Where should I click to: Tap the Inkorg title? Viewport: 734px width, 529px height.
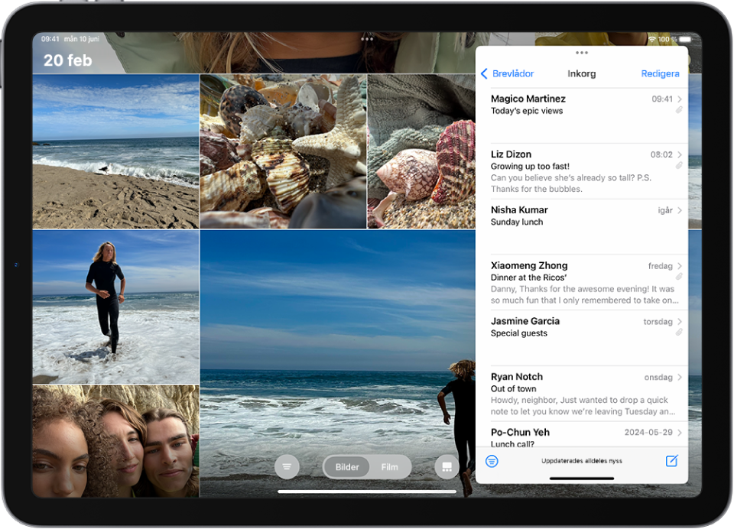[581, 73]
